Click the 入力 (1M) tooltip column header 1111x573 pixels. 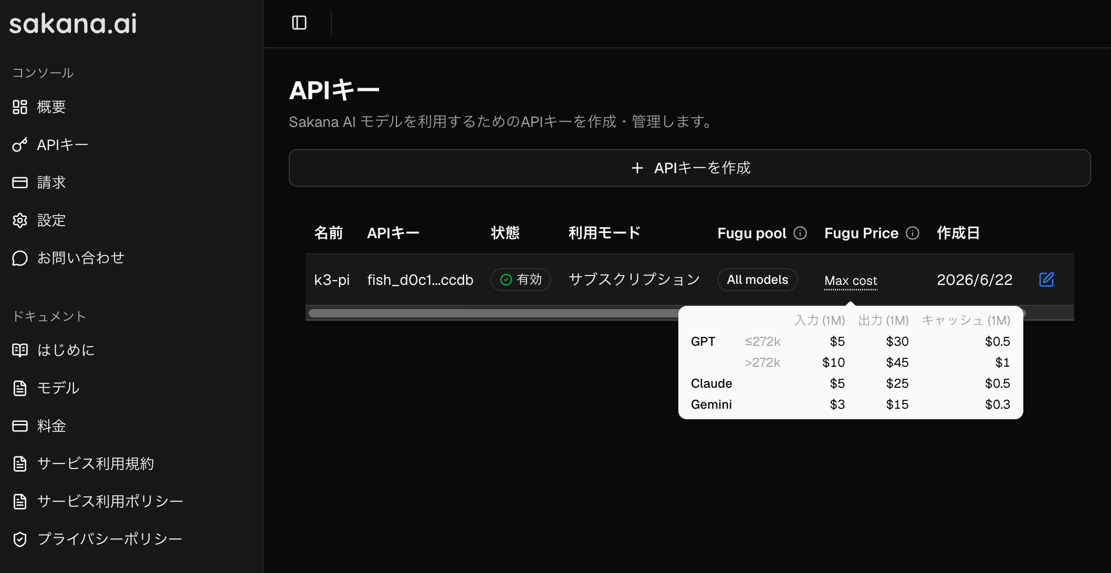pos(820,320)
